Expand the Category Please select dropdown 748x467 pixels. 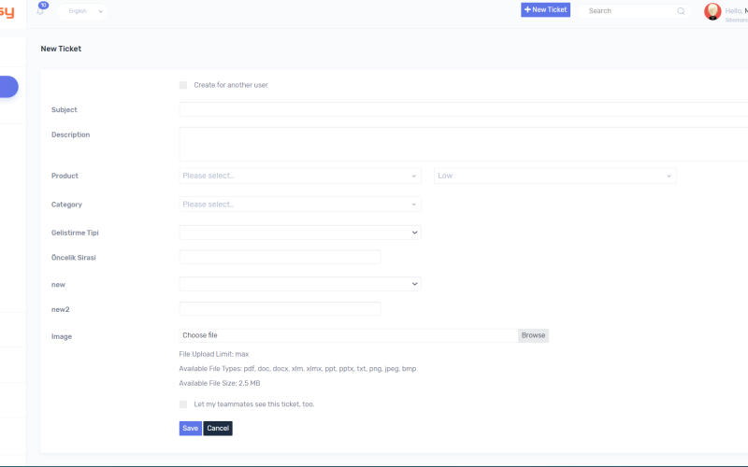(300, 205)
